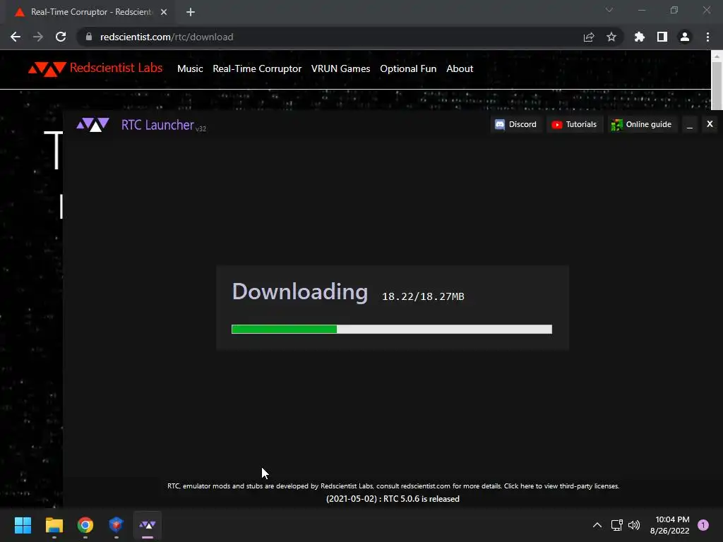Click the site lock security icon
This screenshot has height=542, width=723.
[88, 37]
